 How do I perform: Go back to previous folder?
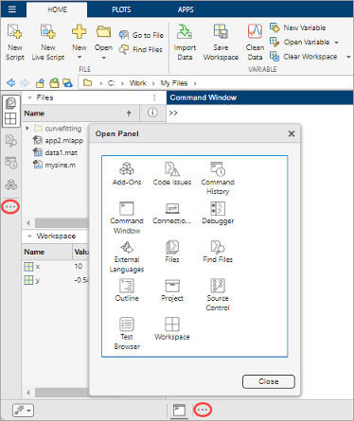10,83
